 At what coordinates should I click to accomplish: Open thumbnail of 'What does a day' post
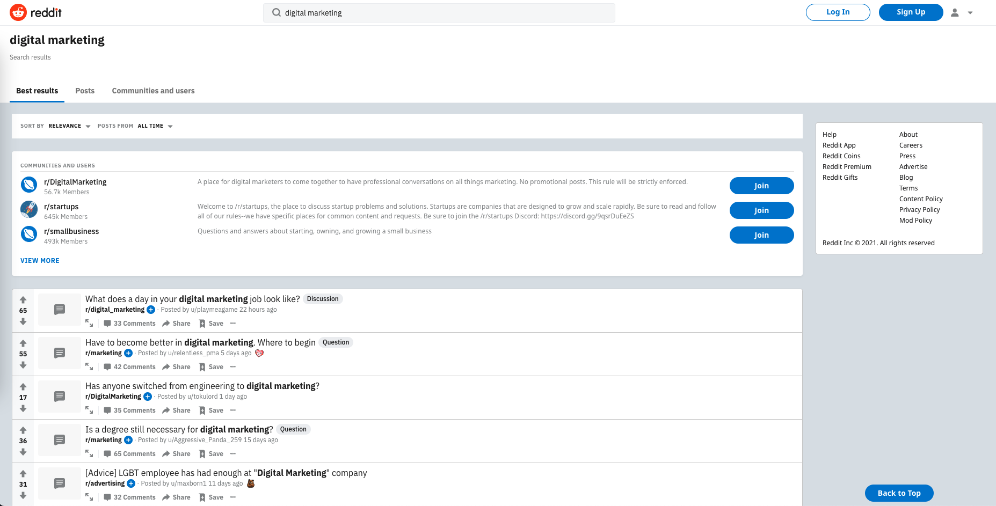[60, 310]
